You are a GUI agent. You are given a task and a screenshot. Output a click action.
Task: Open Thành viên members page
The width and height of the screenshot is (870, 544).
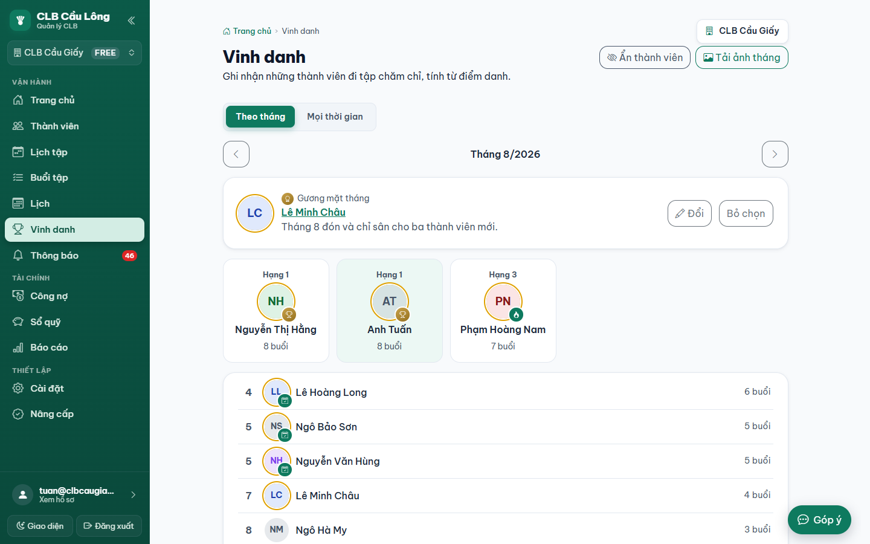pyautogui.click(x=75, y=126)
